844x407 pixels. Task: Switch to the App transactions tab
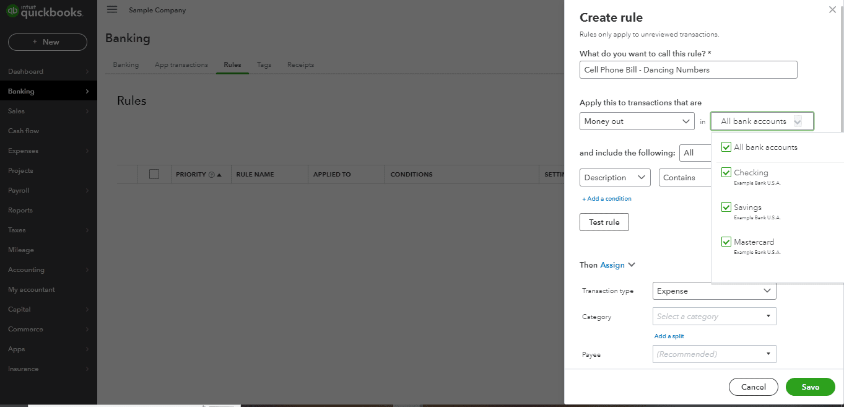tap(181, 64)
